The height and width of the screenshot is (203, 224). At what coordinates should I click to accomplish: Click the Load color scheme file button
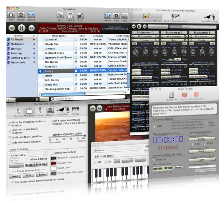tap(15, 176)
